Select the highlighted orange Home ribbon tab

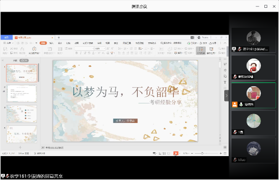pos(43,43)
